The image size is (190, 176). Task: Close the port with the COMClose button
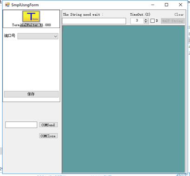tap(48, 136)
